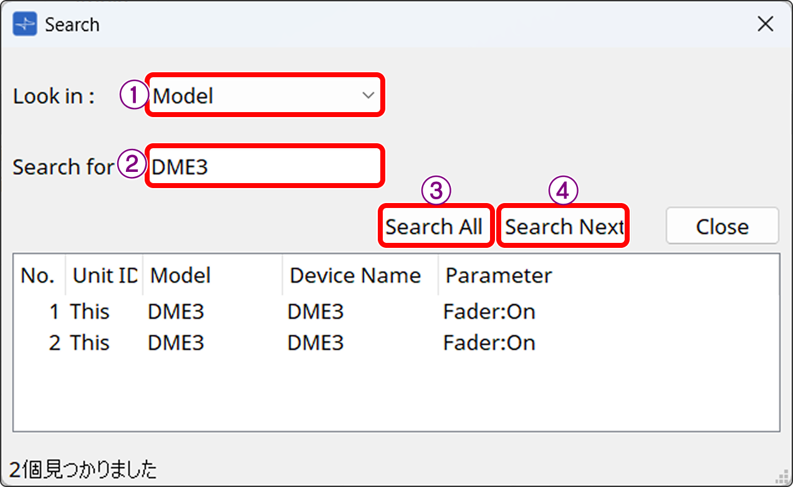Click the Search window title text
The height and width of the screenshot is (487, 793).
pyautogui.click(x=72, y=24)
